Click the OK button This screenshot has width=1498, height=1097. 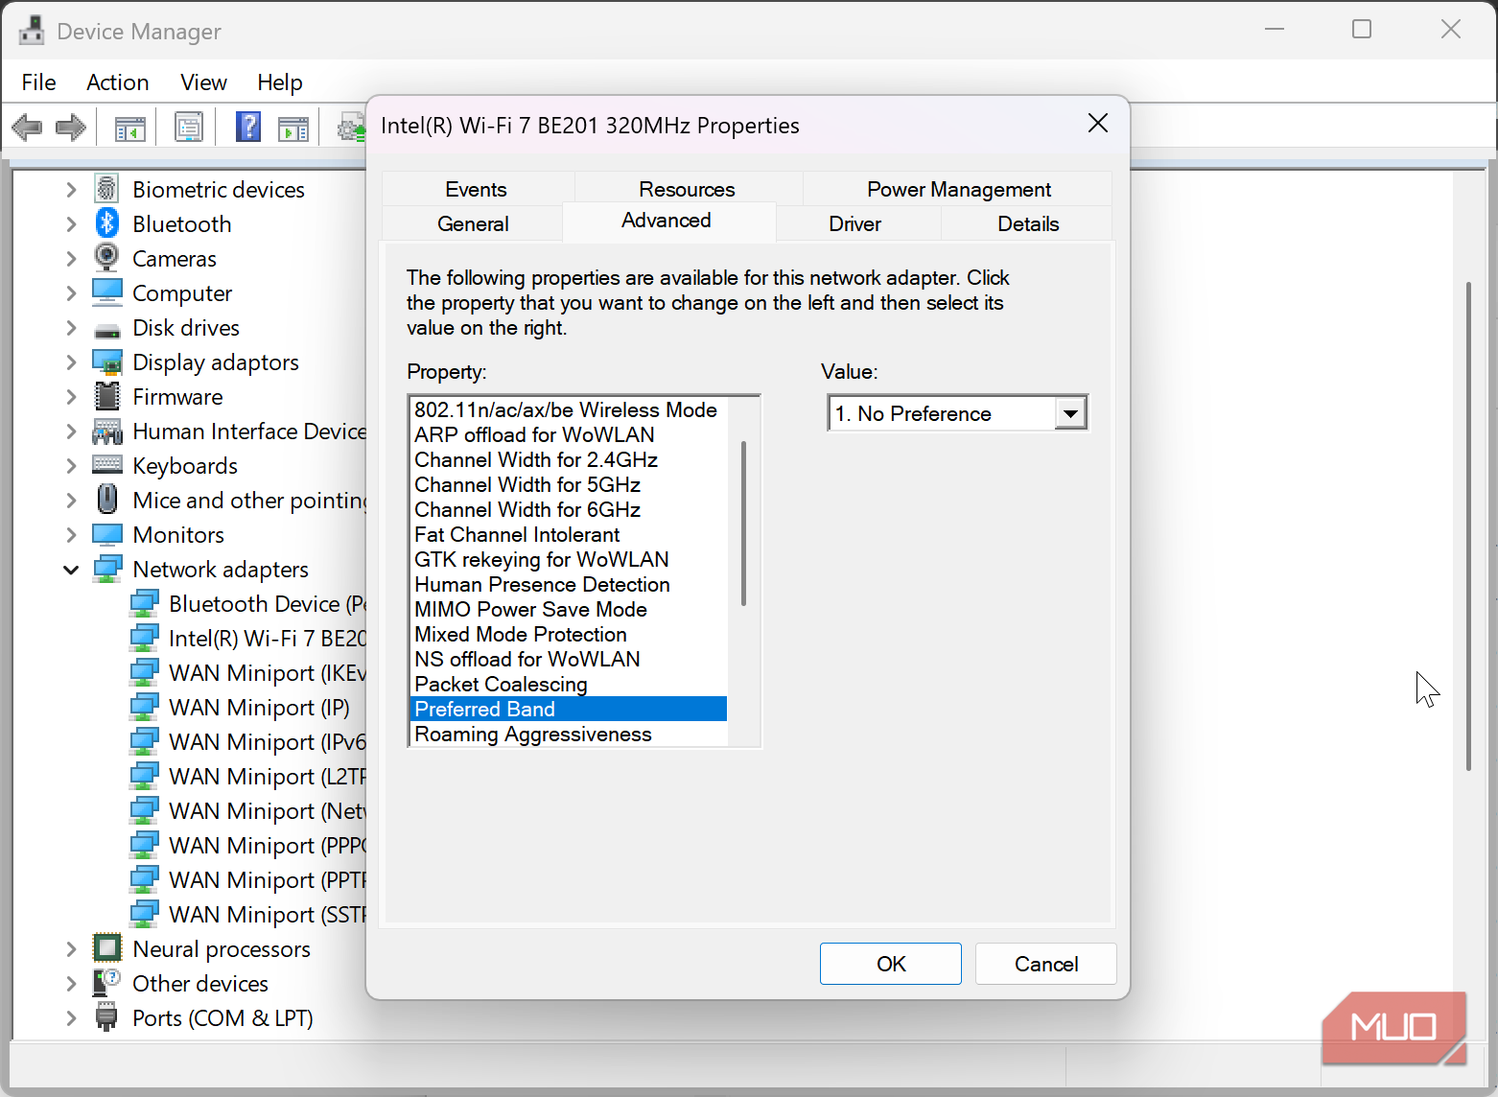pos(891,964)
